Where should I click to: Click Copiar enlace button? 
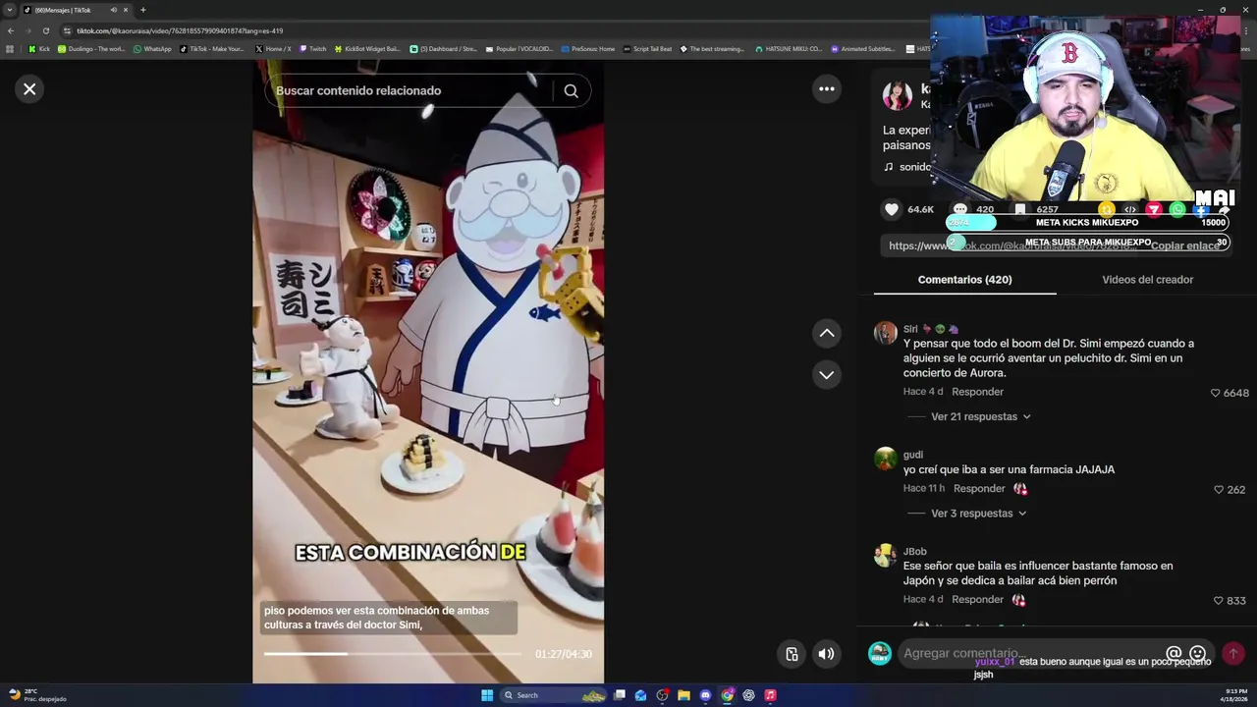1185,245
